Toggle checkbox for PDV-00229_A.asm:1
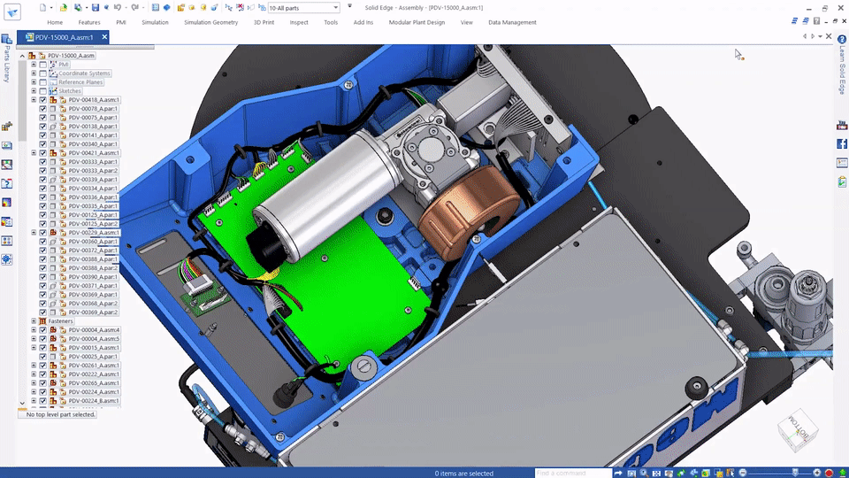Viewport: 849px width, 478px height. [42, 233]
